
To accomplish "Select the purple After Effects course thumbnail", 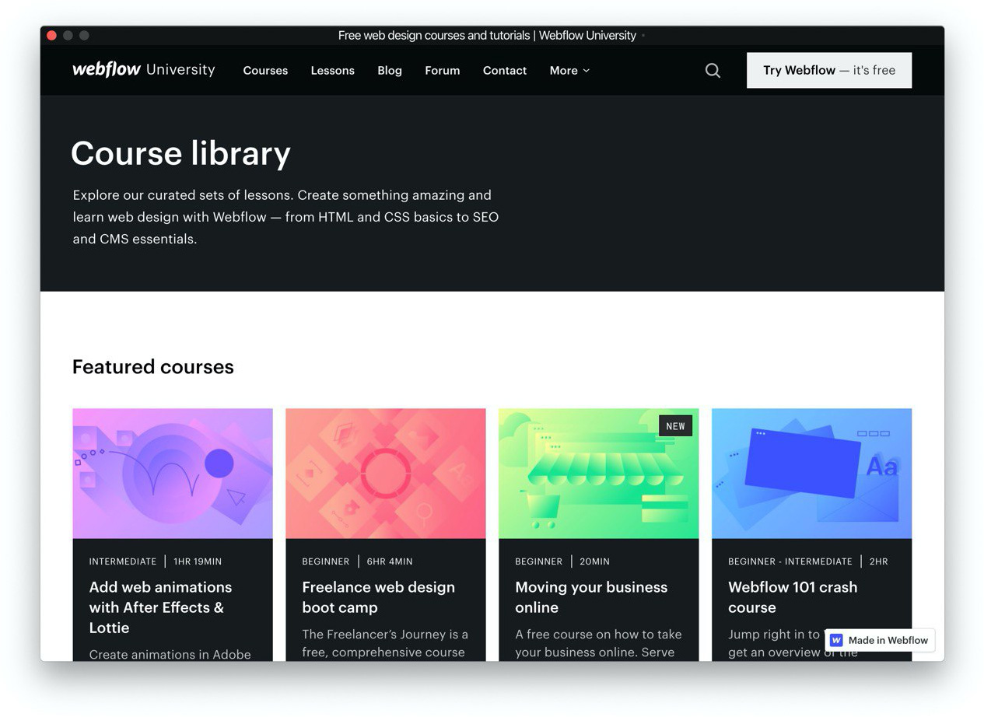I will pyautogui.click(x=173, y=474).
